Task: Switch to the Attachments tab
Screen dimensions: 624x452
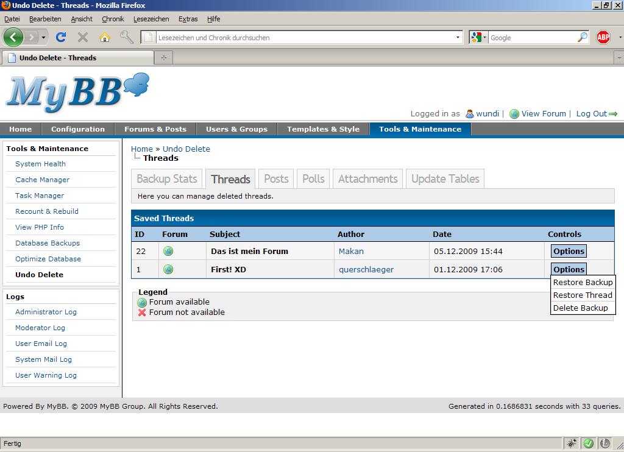Action: coord(367,178)
